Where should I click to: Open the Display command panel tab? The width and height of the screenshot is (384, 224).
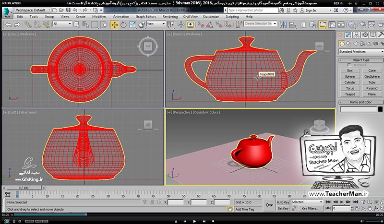pos(373,35)
